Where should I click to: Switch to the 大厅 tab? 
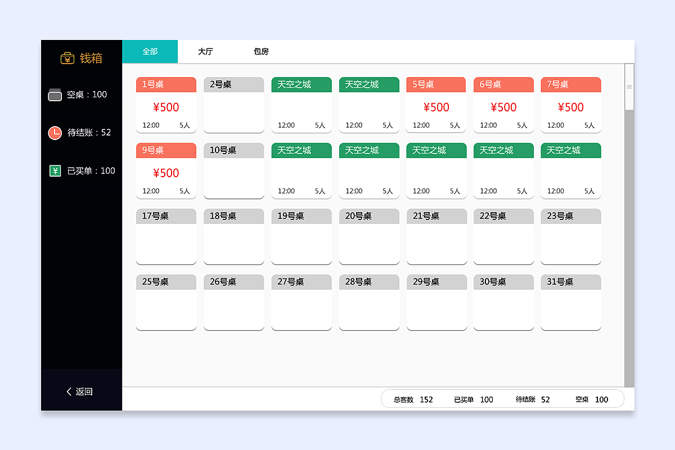[x=206, y=51]
